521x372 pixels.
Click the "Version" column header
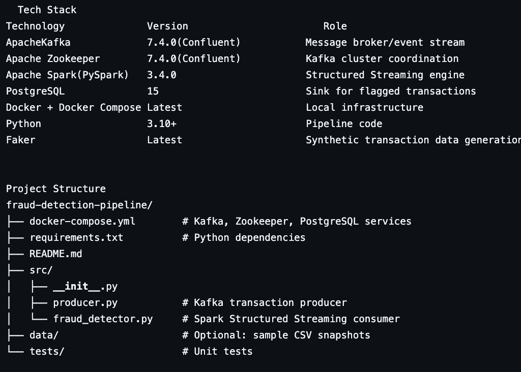pos(167,26)
